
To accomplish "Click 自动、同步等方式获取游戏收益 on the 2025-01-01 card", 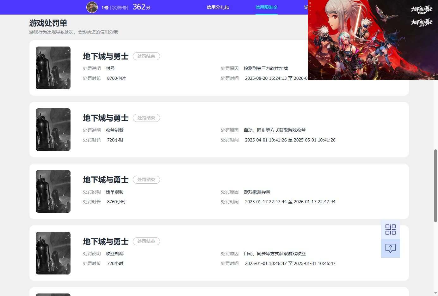I will pos(275,254).
